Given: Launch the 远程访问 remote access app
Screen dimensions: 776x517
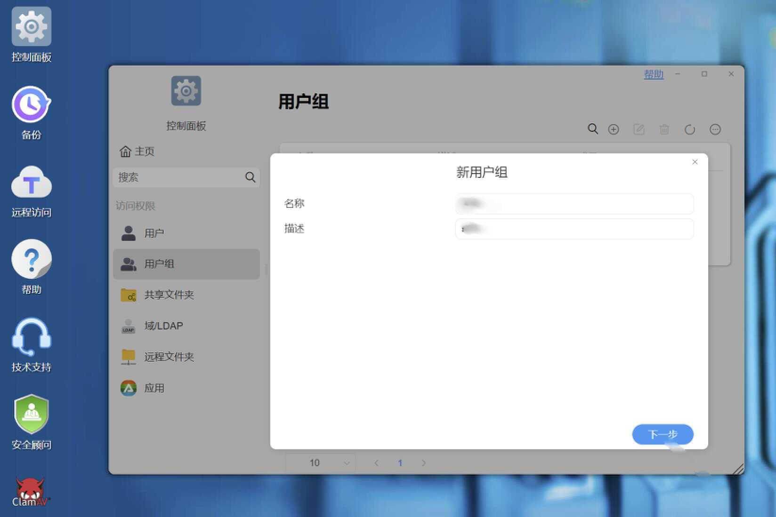Looking at the screenshot, I should click(x=31, y=191).
